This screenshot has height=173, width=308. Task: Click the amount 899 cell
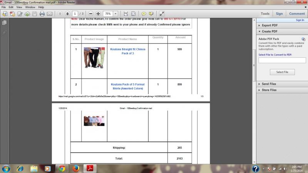click(x=179, y=84)
